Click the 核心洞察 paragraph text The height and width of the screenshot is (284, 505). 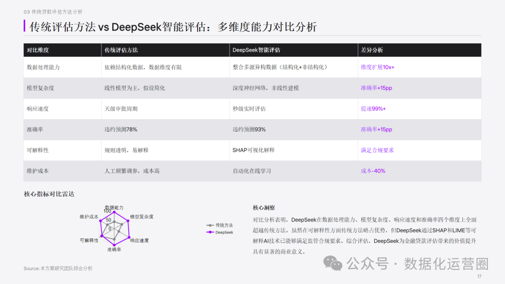click(x=365, y=235)
